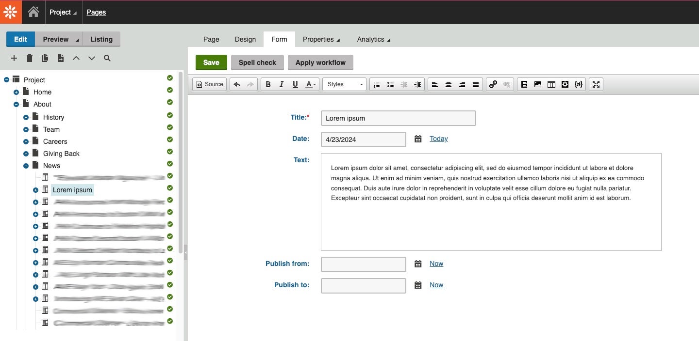Click inside the Title input field
This screenshot has height=341, width=699.
398,118
